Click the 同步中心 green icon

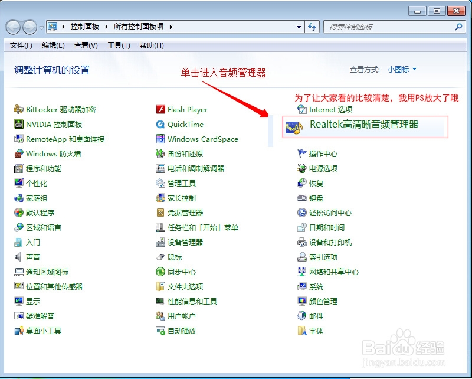[x=160, y=272]
